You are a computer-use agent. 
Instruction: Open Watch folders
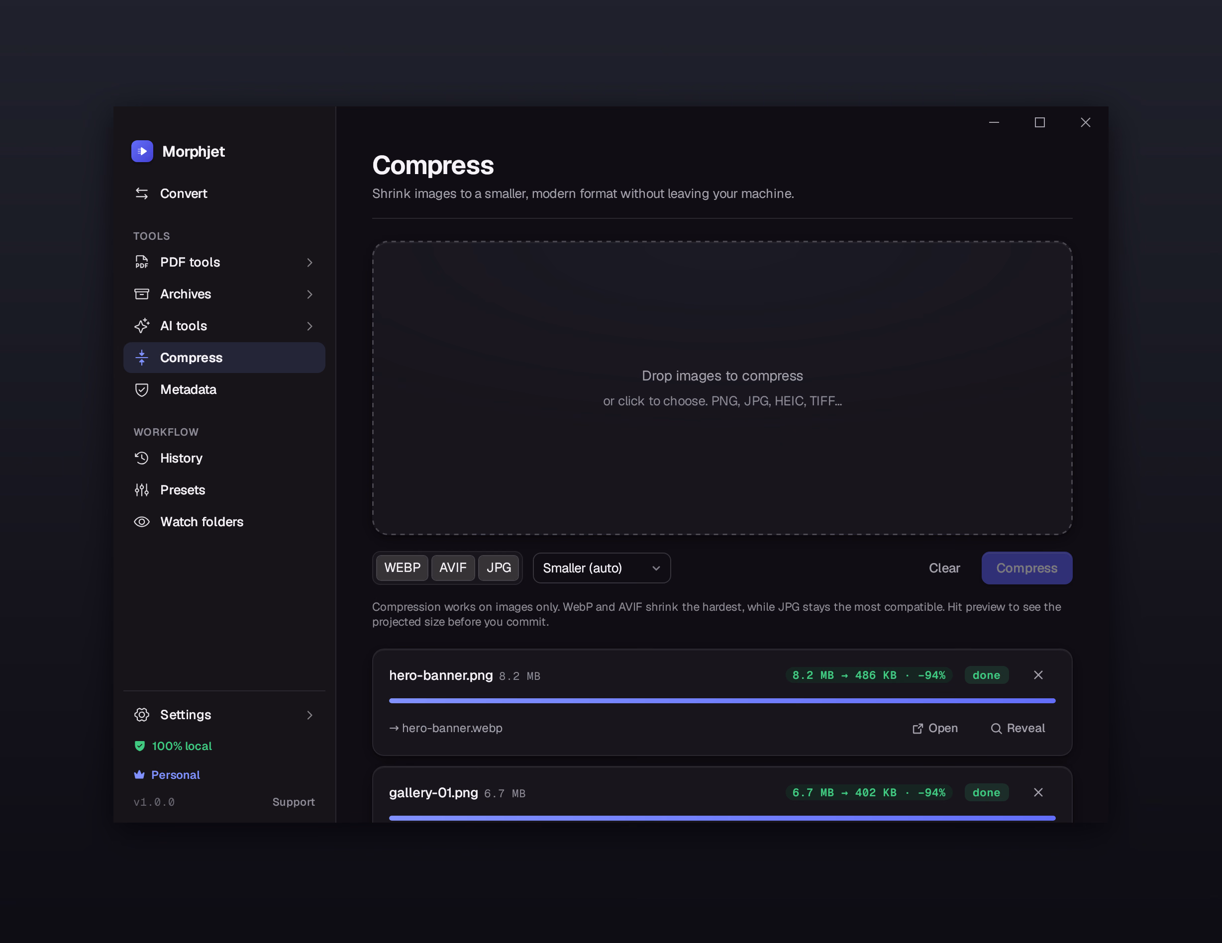(x=224, y=522)
